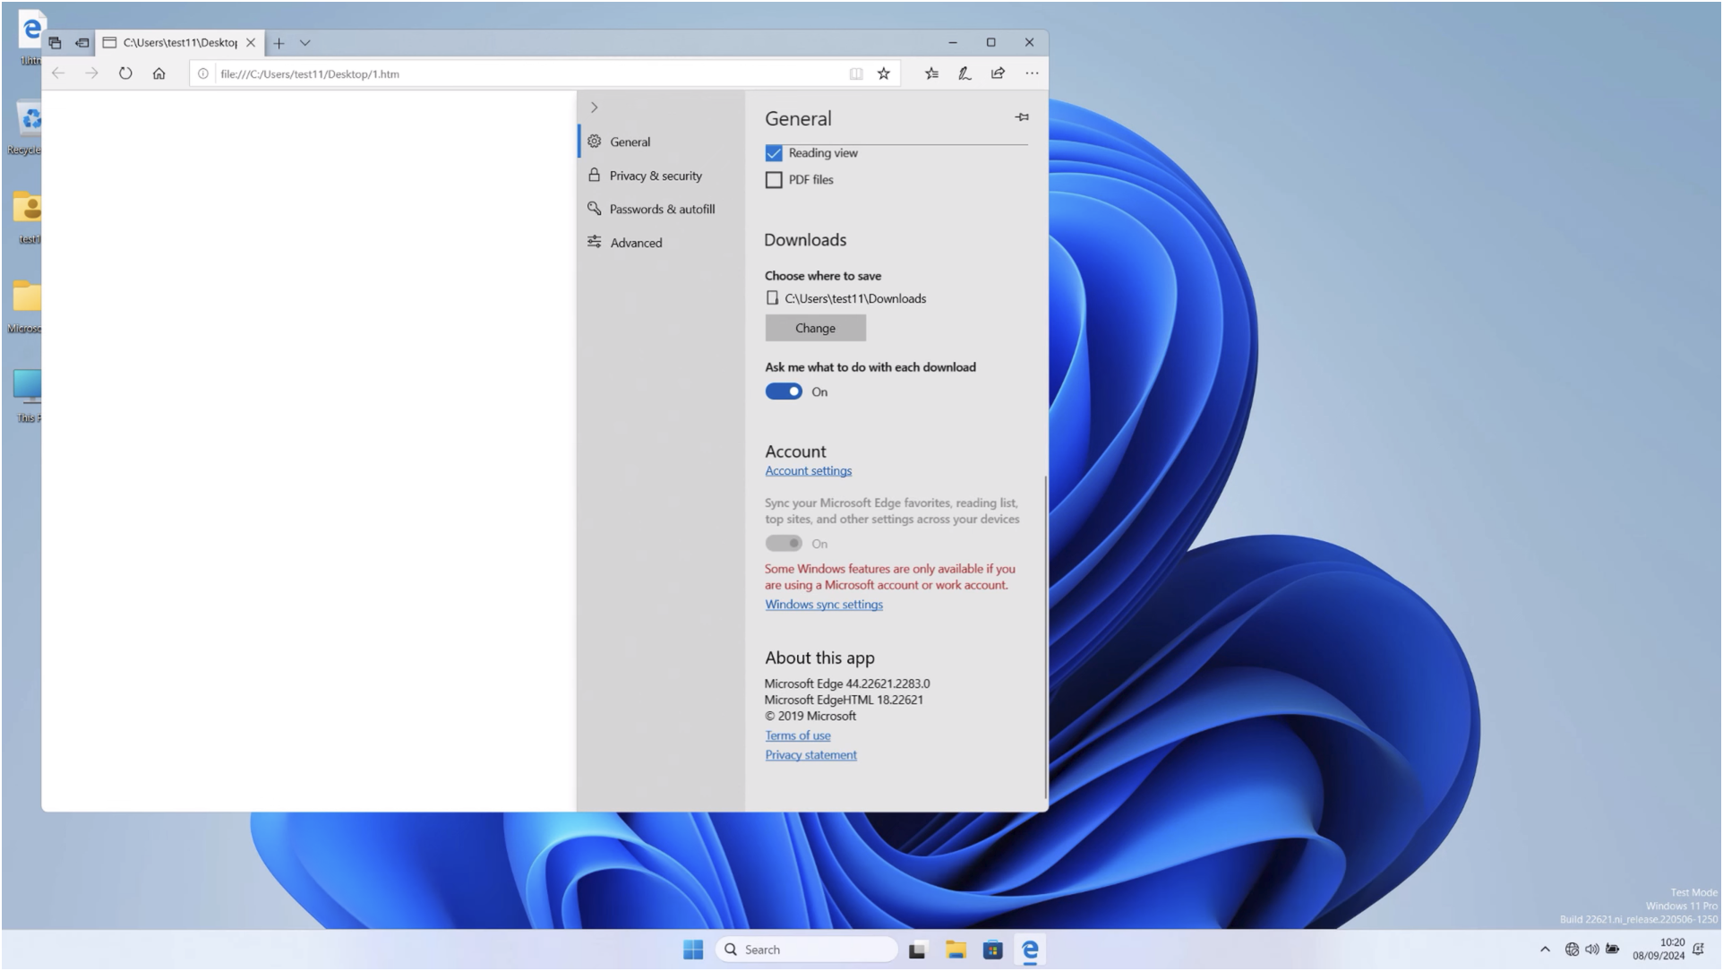
Task: Select General settings category
Action: click(x=662, y=142)
